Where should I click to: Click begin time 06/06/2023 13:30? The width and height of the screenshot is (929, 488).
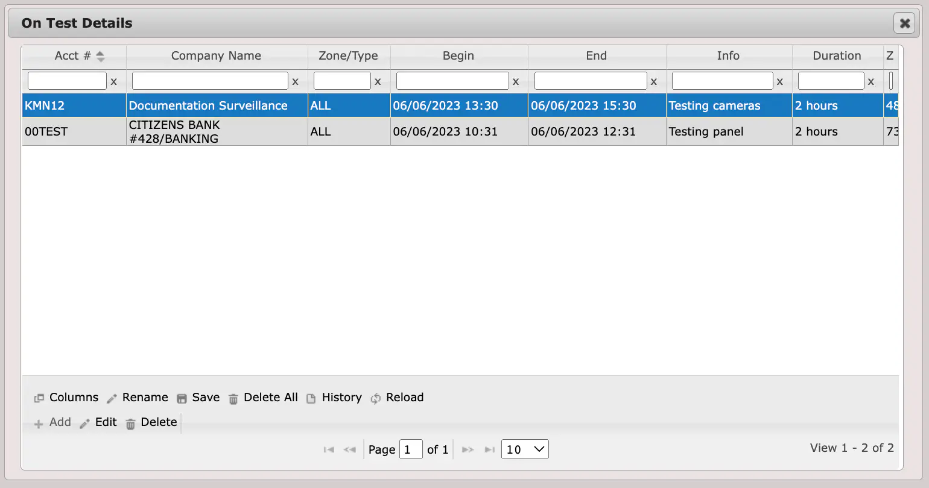(x=459, y=105)
